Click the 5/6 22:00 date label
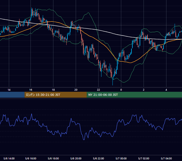182x161 pixels. (98, 158)
